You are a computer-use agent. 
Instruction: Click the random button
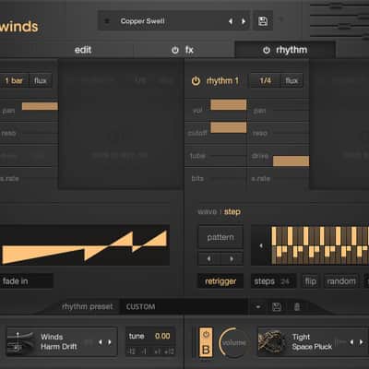341,281
